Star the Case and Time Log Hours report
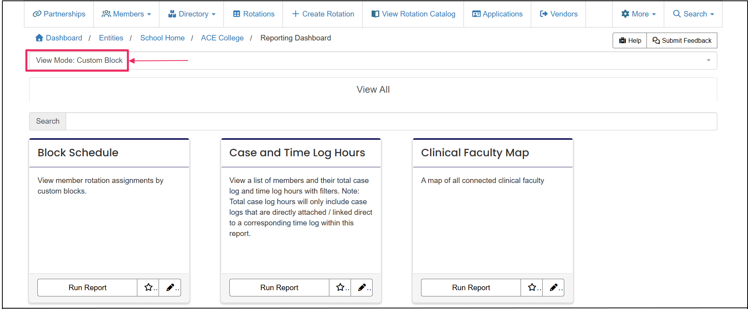 click(340, 287)
